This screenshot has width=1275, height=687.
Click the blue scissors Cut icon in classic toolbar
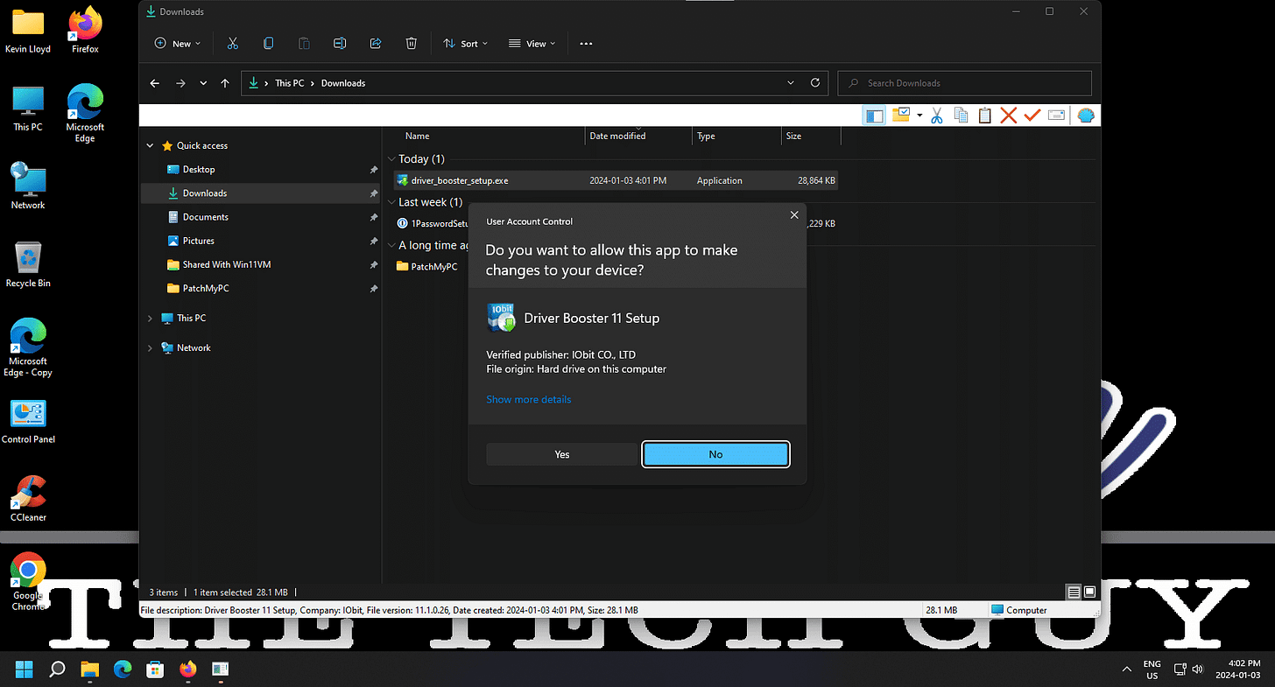coord(936,116)
